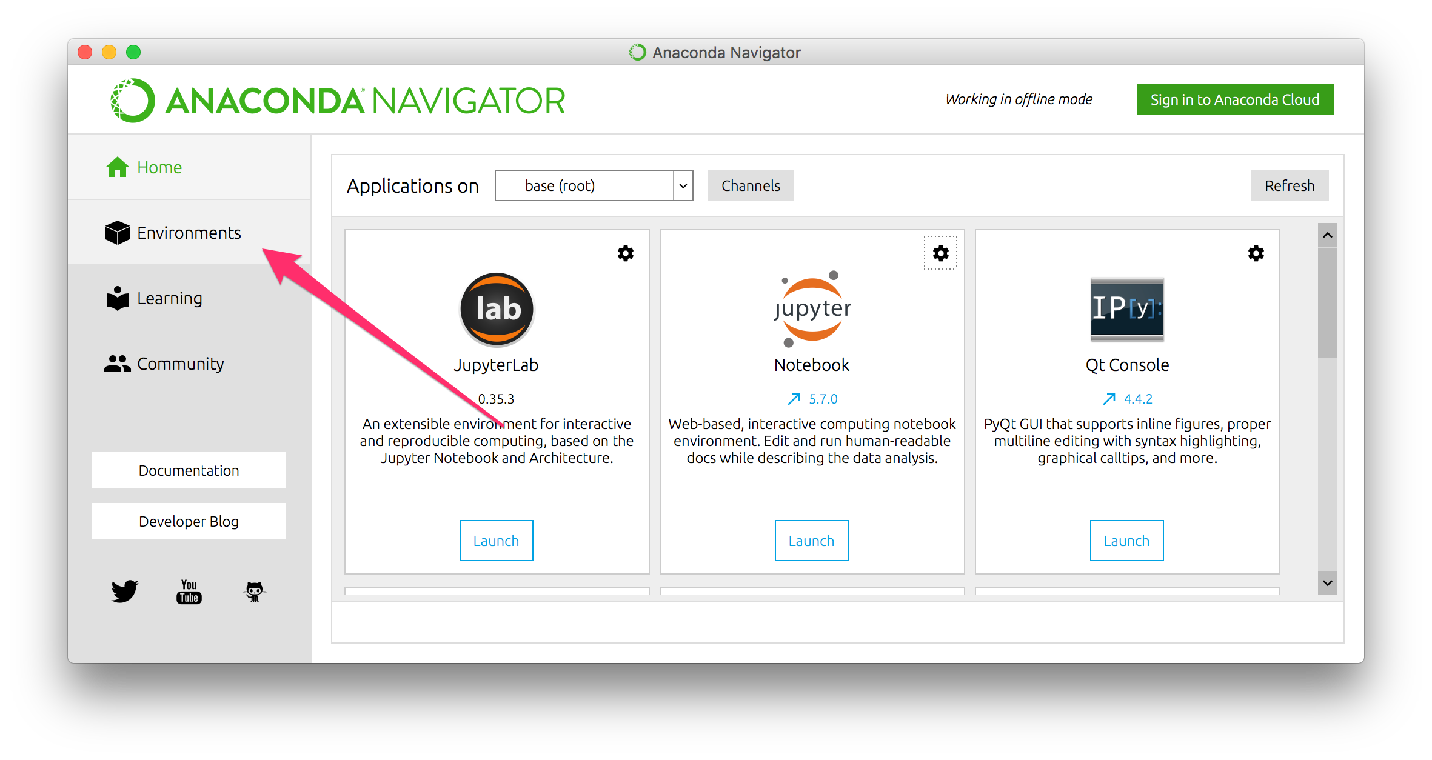Open Jupyter Notebook settings gear icon
This screenshot has width=1432, height=760.
940,253
